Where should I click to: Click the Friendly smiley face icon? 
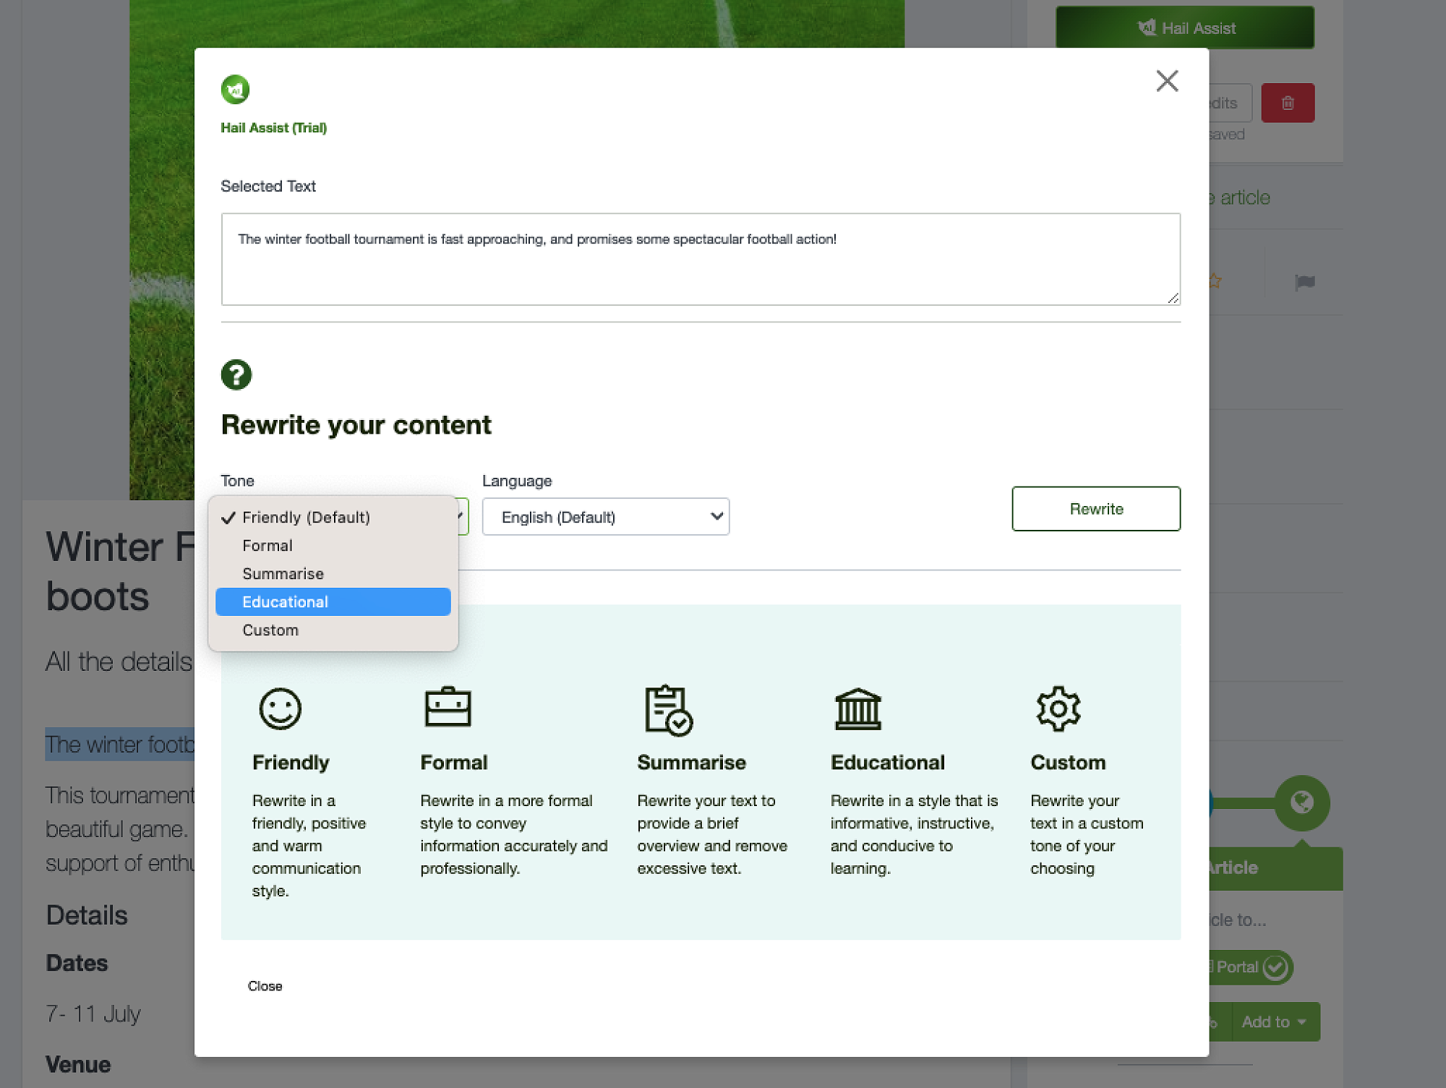point(280,708)
